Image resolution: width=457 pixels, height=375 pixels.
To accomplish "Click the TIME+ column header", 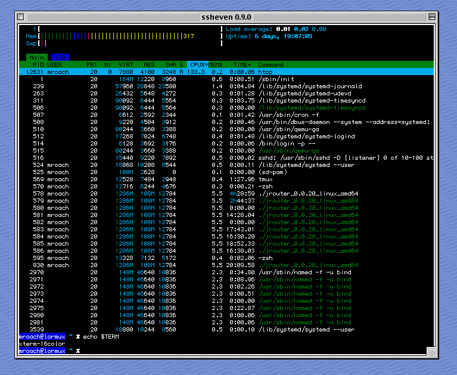I will click(x=242, y=64).
